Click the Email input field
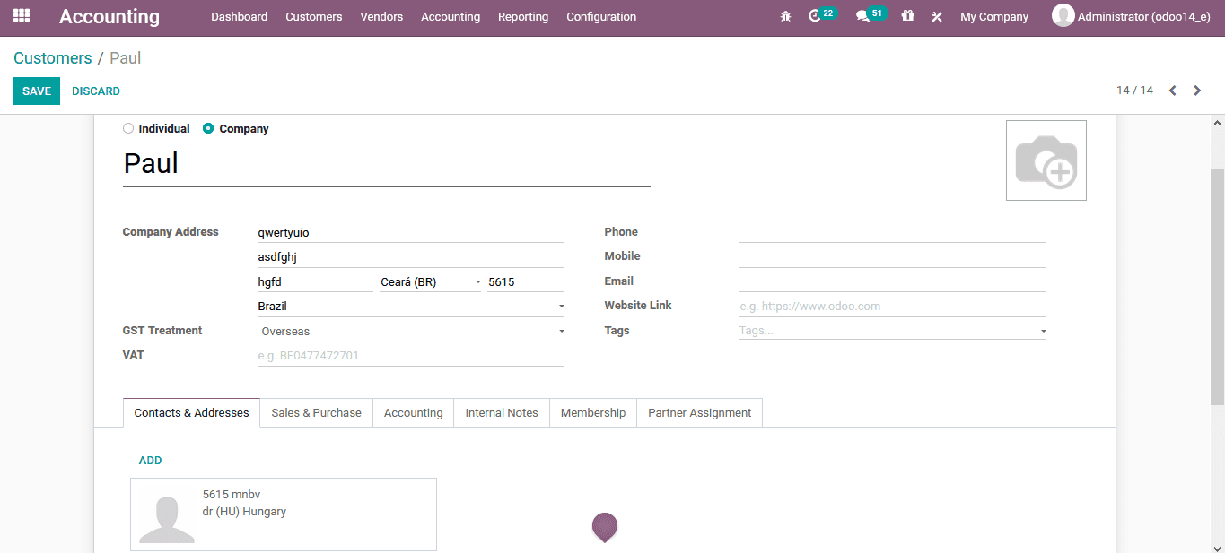 (893, 281)
